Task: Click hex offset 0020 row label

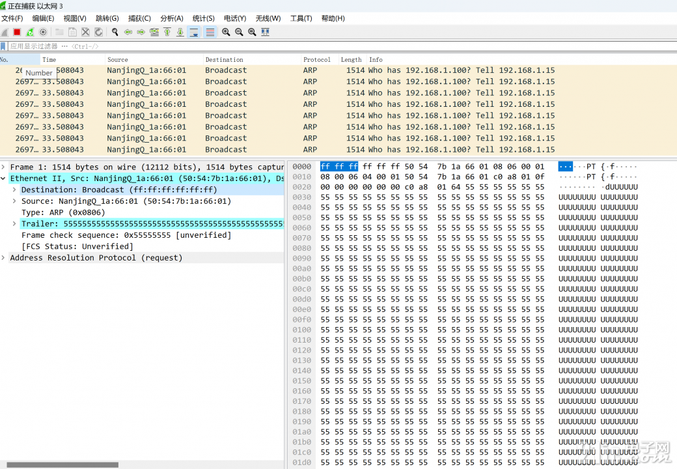Action: pos(301,187)
